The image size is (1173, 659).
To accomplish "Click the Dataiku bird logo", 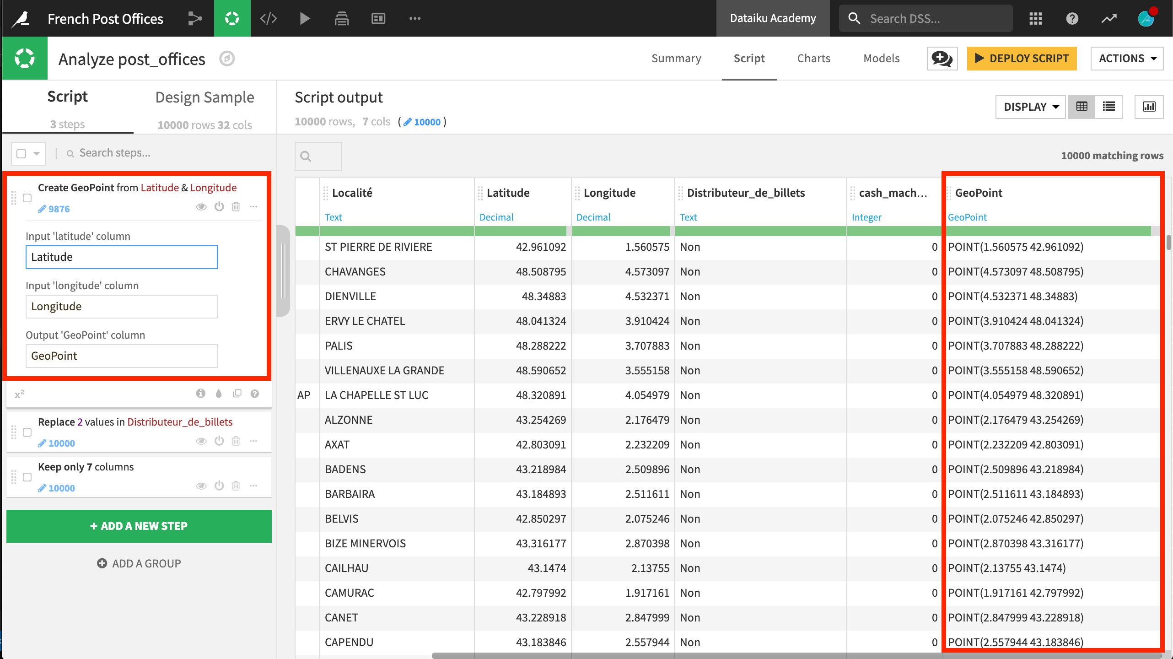I will point(21,18).
